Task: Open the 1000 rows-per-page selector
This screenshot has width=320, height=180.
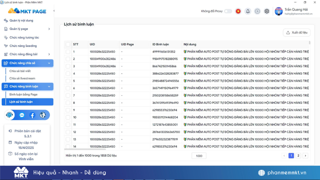Action: 199,156
